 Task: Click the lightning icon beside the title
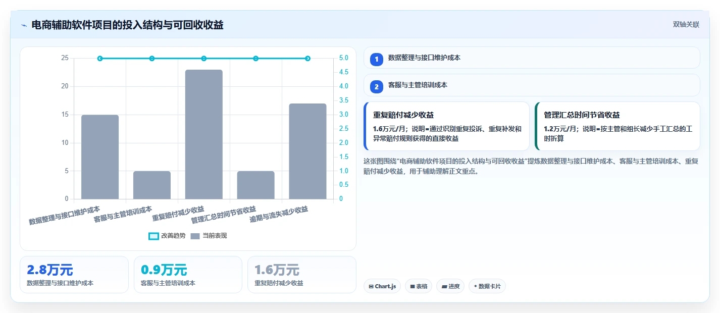point(24,25)
